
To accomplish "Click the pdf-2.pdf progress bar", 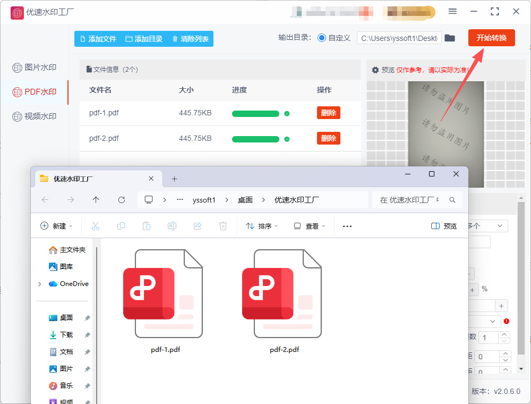I will (255, 139).
